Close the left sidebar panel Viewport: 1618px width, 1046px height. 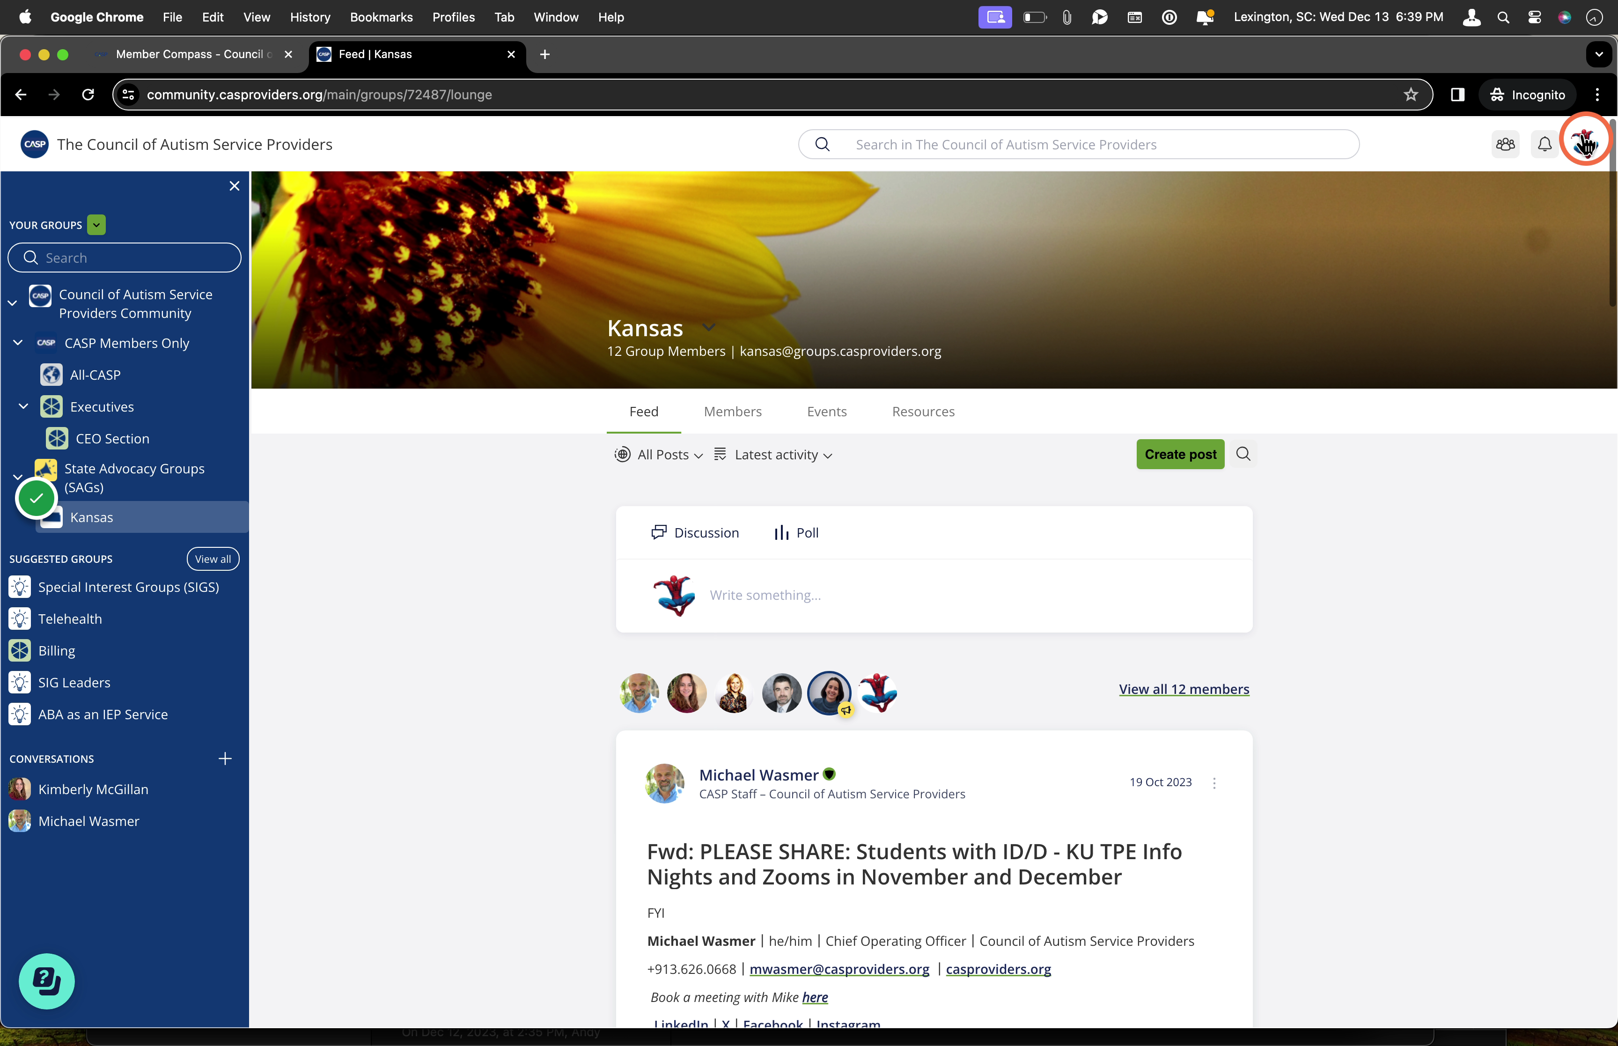tap(234, 186)
